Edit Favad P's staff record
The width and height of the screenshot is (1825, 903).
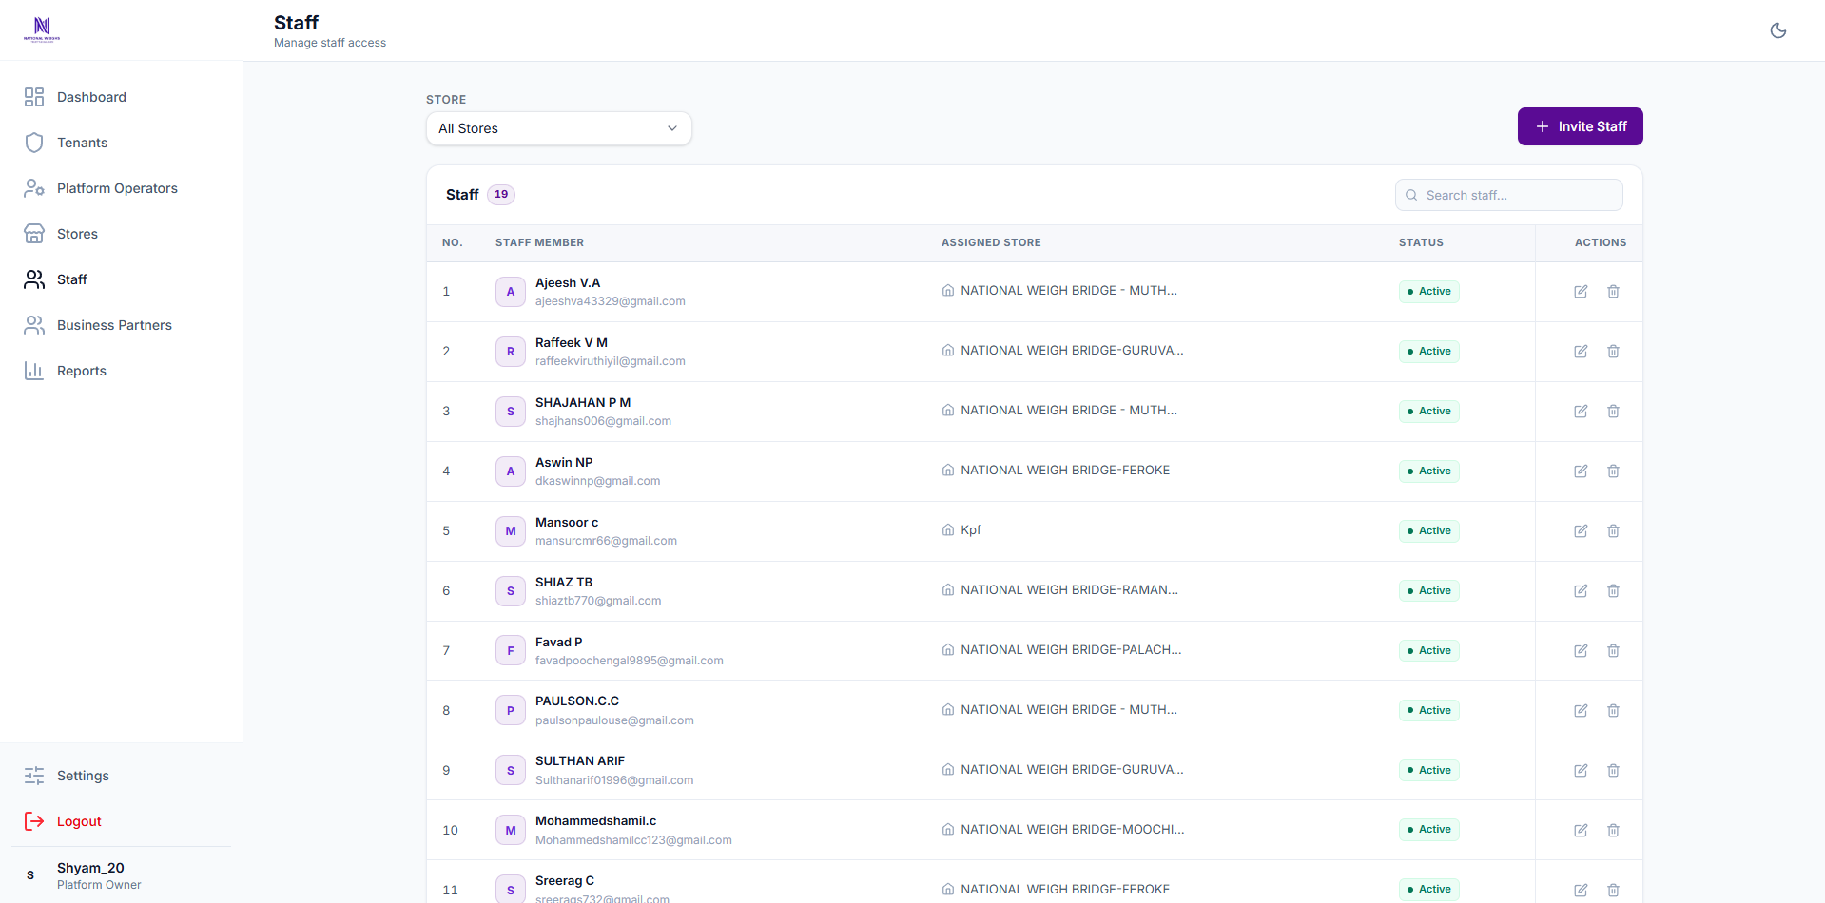click(1580, 651)
